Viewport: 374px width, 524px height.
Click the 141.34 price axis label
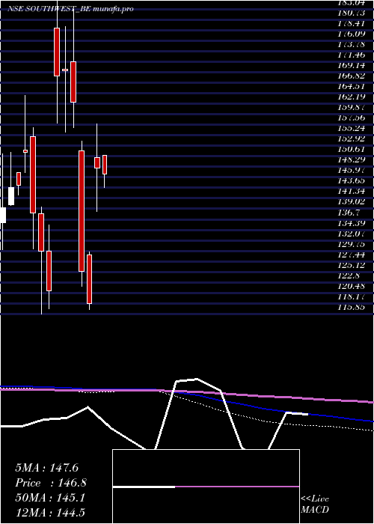[x=352, y=192]
